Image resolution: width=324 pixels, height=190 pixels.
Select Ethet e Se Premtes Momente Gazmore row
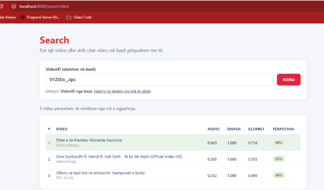click(x=173, y=142)
